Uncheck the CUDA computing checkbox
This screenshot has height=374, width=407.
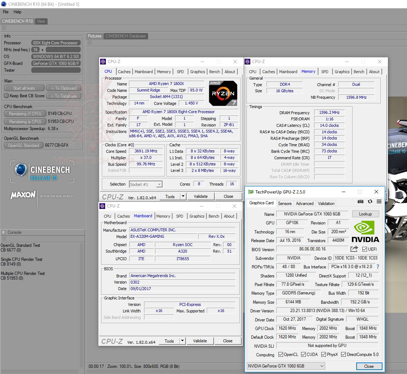coord(303,354)
